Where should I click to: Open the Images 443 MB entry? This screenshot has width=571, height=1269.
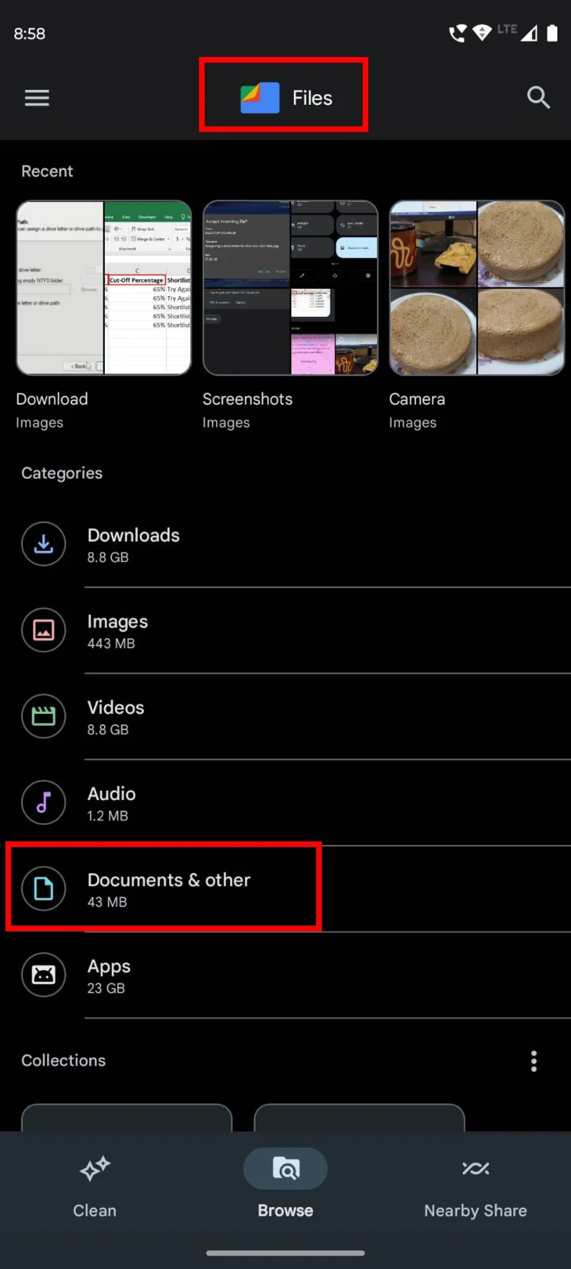pos(285,630)
